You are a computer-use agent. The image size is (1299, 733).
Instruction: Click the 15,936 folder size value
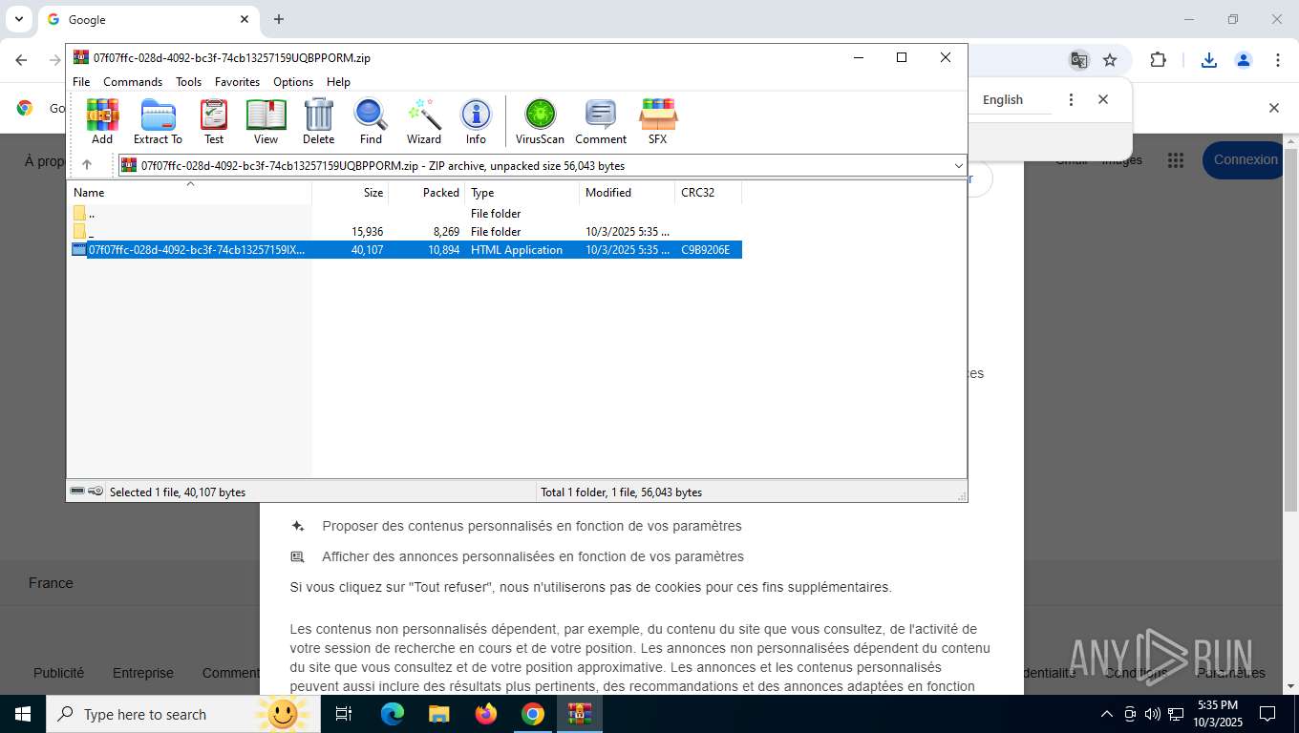368,232
